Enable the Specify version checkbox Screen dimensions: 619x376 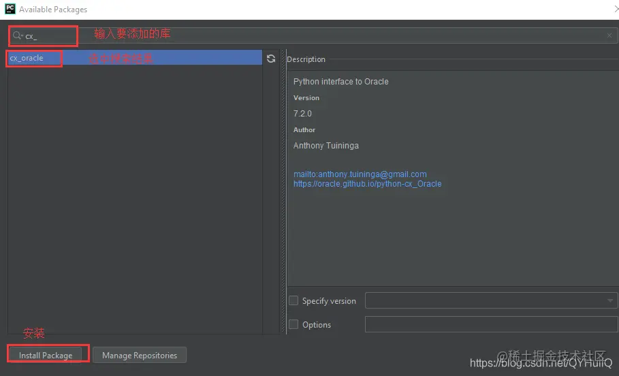click(x=293, y=300)
